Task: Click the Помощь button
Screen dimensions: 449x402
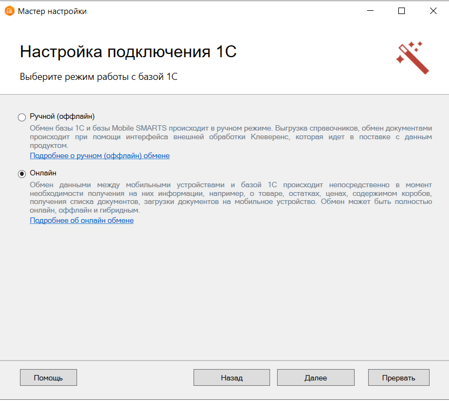Action: [x=49, y=377]
